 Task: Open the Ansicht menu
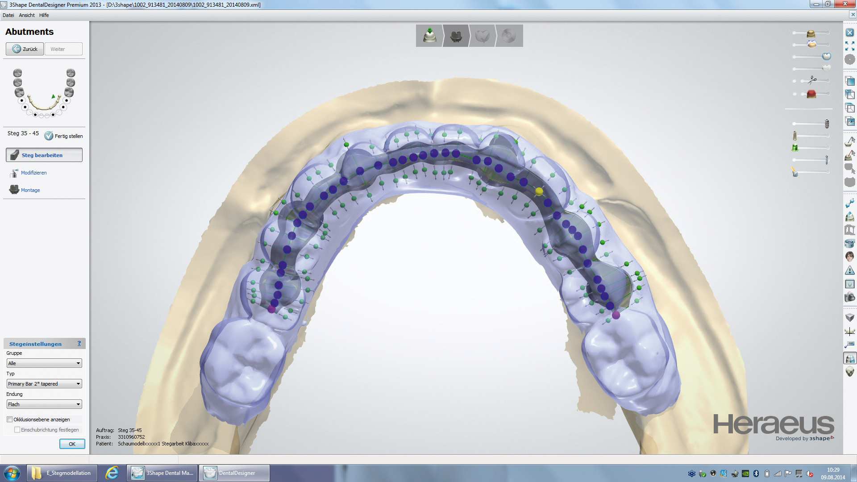tap(27, 15)
